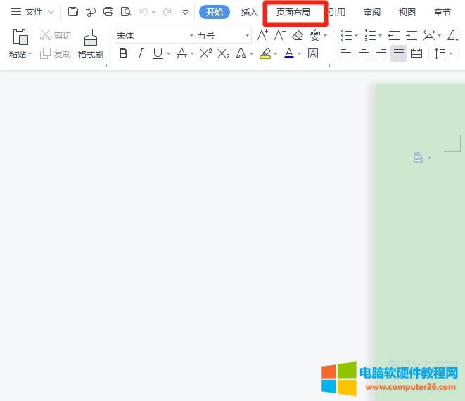Click the Copy (复制) button
This screenshot has width=465, height=401.
click(x=55, y=53)
